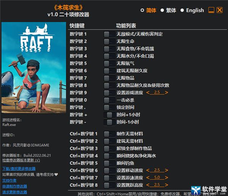Screen dimensions: 228x196
Task: Open the 支持作者 link
Action: (9, 180)
